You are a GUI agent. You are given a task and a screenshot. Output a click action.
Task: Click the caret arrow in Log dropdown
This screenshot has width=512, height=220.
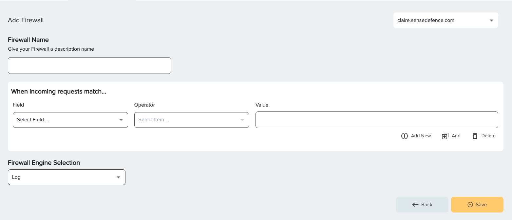coord(118,177)
